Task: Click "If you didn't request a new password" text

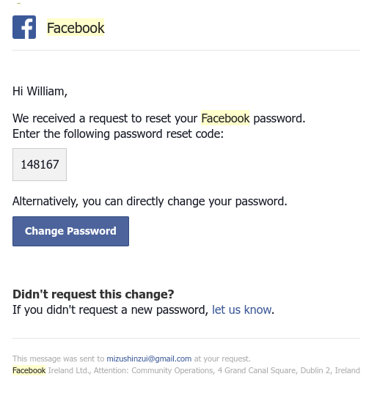Action: pos(110,309)
